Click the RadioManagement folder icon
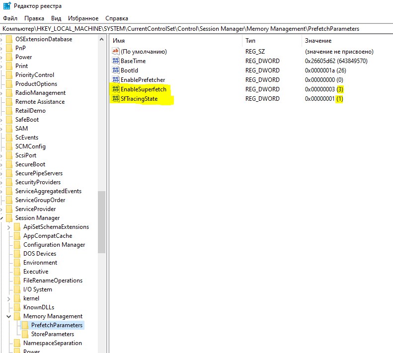 click(x=9, y=93)
